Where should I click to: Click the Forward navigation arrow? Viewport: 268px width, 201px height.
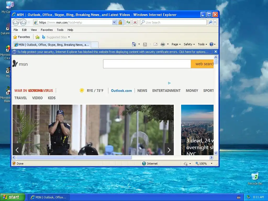point(23,23)
